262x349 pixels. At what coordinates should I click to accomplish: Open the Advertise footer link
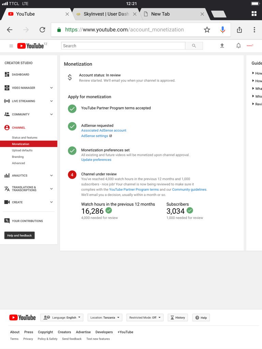[x=83, y=332]
